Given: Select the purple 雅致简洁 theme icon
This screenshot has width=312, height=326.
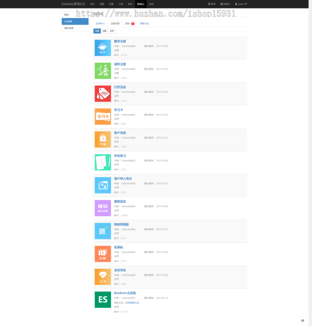Looking at the screenshot, I should coord(103,208).
